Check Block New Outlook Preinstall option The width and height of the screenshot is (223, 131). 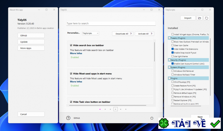coord(173,42)
